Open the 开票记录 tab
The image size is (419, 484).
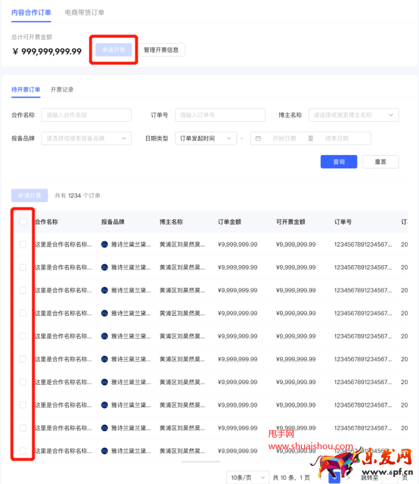point(62,89)
